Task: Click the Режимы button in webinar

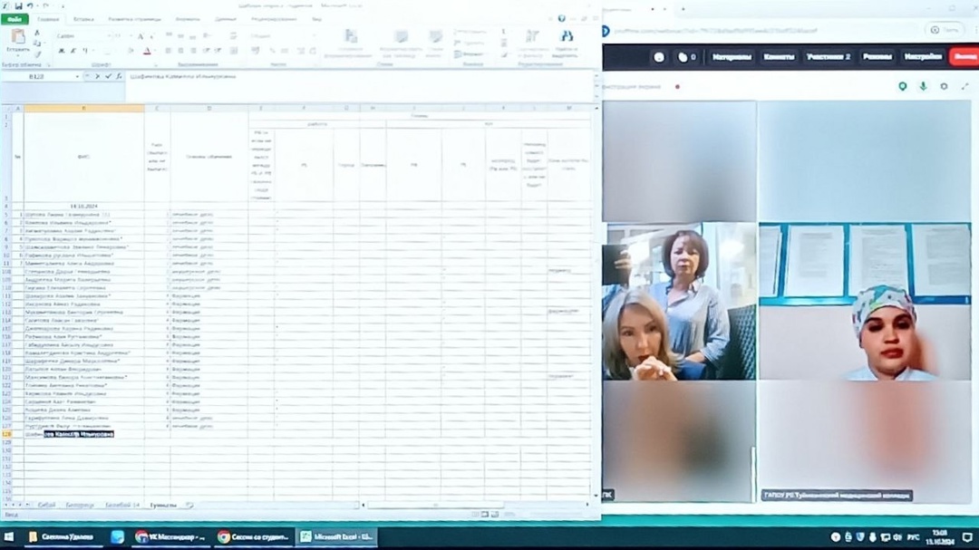Action: [x=877, y=57]
